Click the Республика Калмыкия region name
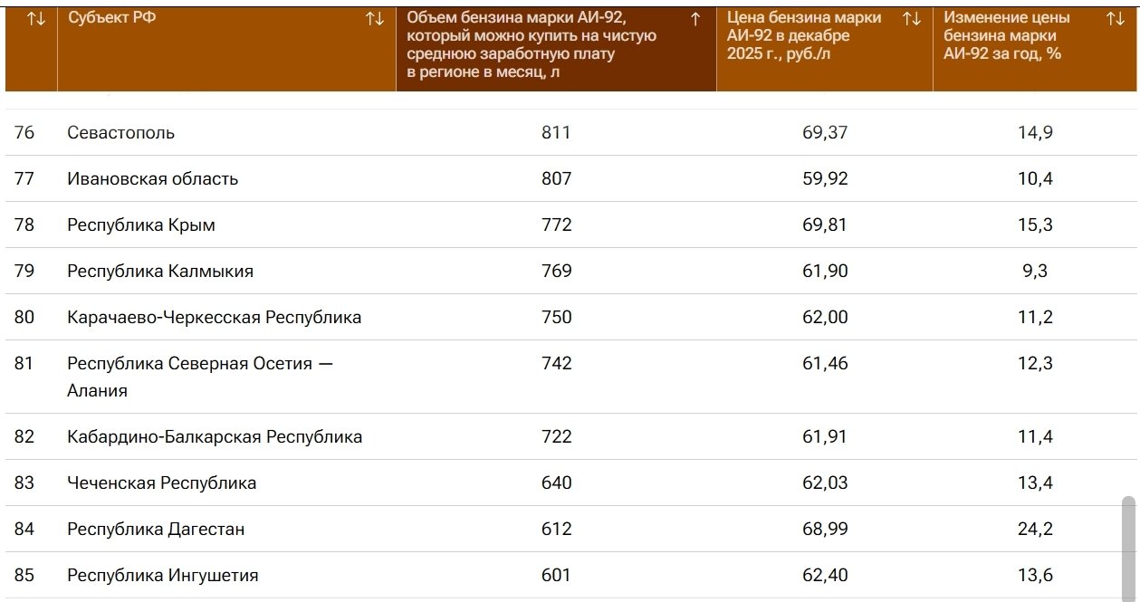 (160, 272)
